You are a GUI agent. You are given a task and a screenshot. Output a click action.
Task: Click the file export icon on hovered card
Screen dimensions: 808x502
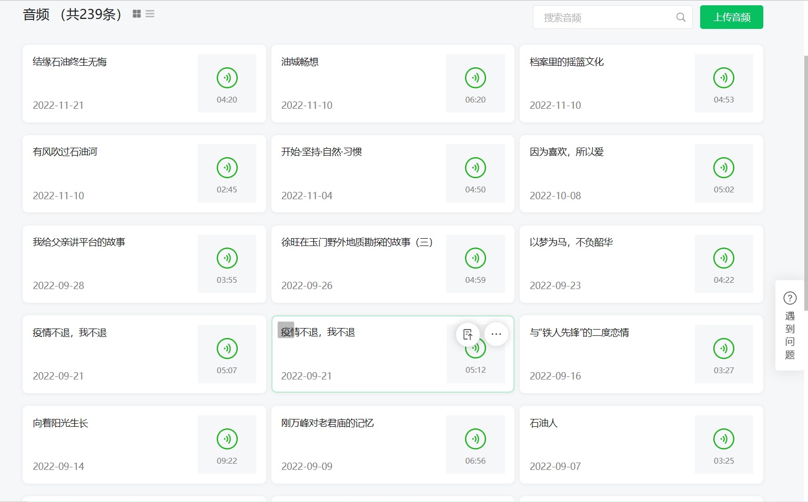tap(468, 334)
